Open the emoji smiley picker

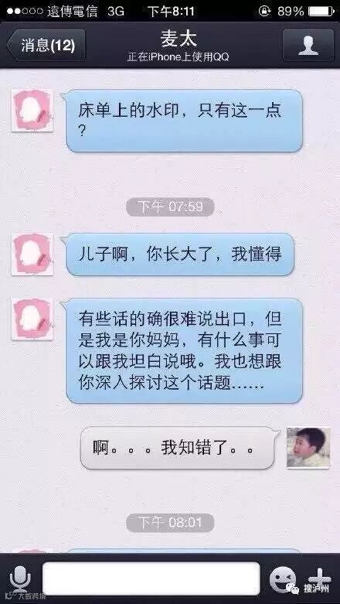[x=283, y=579]
